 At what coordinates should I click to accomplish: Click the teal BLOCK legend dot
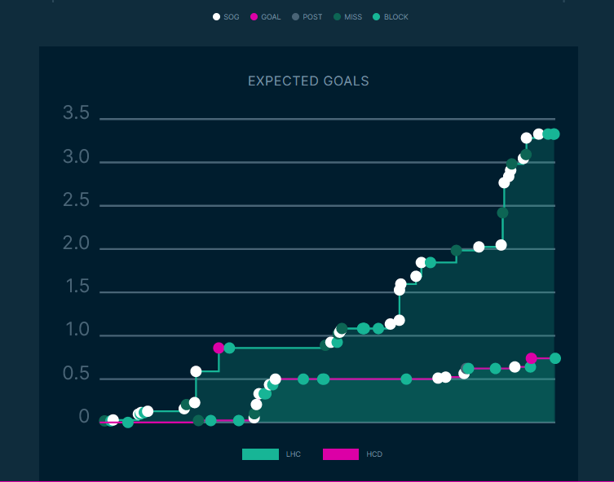[377, 17]
